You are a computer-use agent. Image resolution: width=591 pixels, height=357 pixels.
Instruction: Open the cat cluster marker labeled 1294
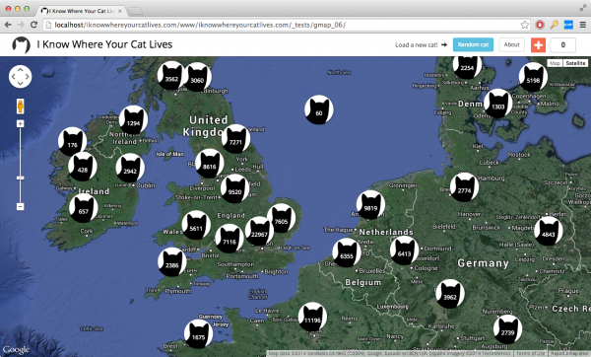[133, 120]
